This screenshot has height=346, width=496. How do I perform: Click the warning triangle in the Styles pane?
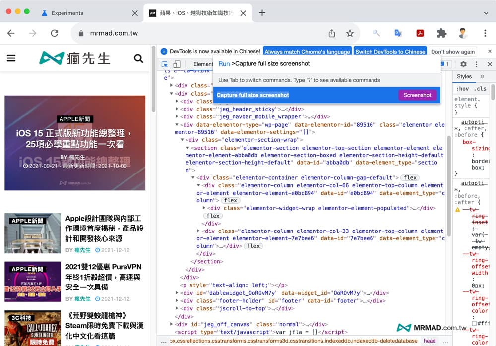457,209
